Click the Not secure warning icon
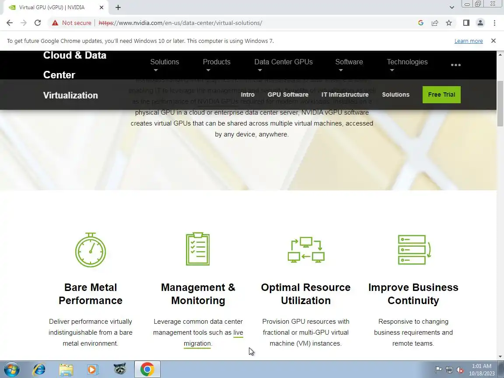 (x=55, y=23)
